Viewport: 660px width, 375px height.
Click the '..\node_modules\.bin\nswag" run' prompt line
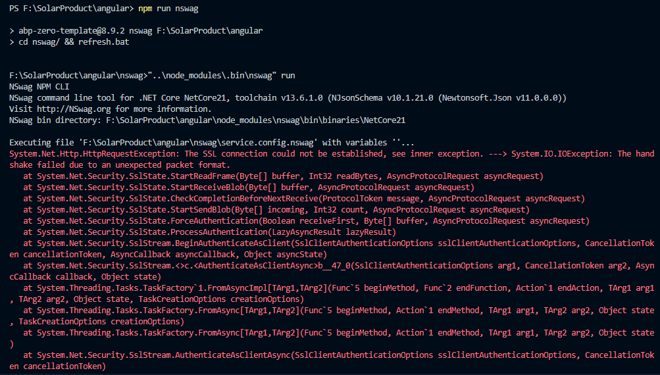click(x=152, y=76)
